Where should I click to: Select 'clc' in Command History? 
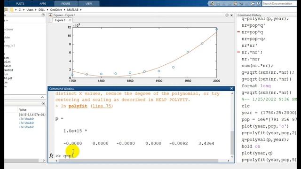[x=246, y=106]
